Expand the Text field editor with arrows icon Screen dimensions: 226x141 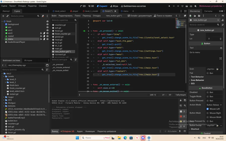click(x=220, y=58)
